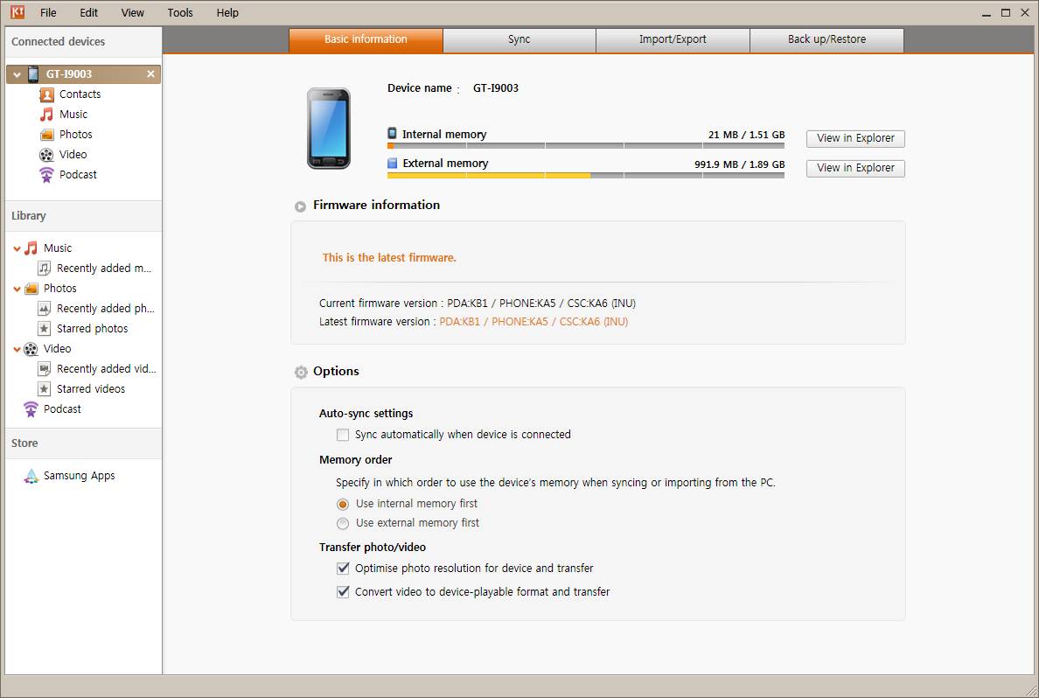The image size is (1039, 698).
Task: Click the Firmware information arrow icon
Action: (300, 206)
